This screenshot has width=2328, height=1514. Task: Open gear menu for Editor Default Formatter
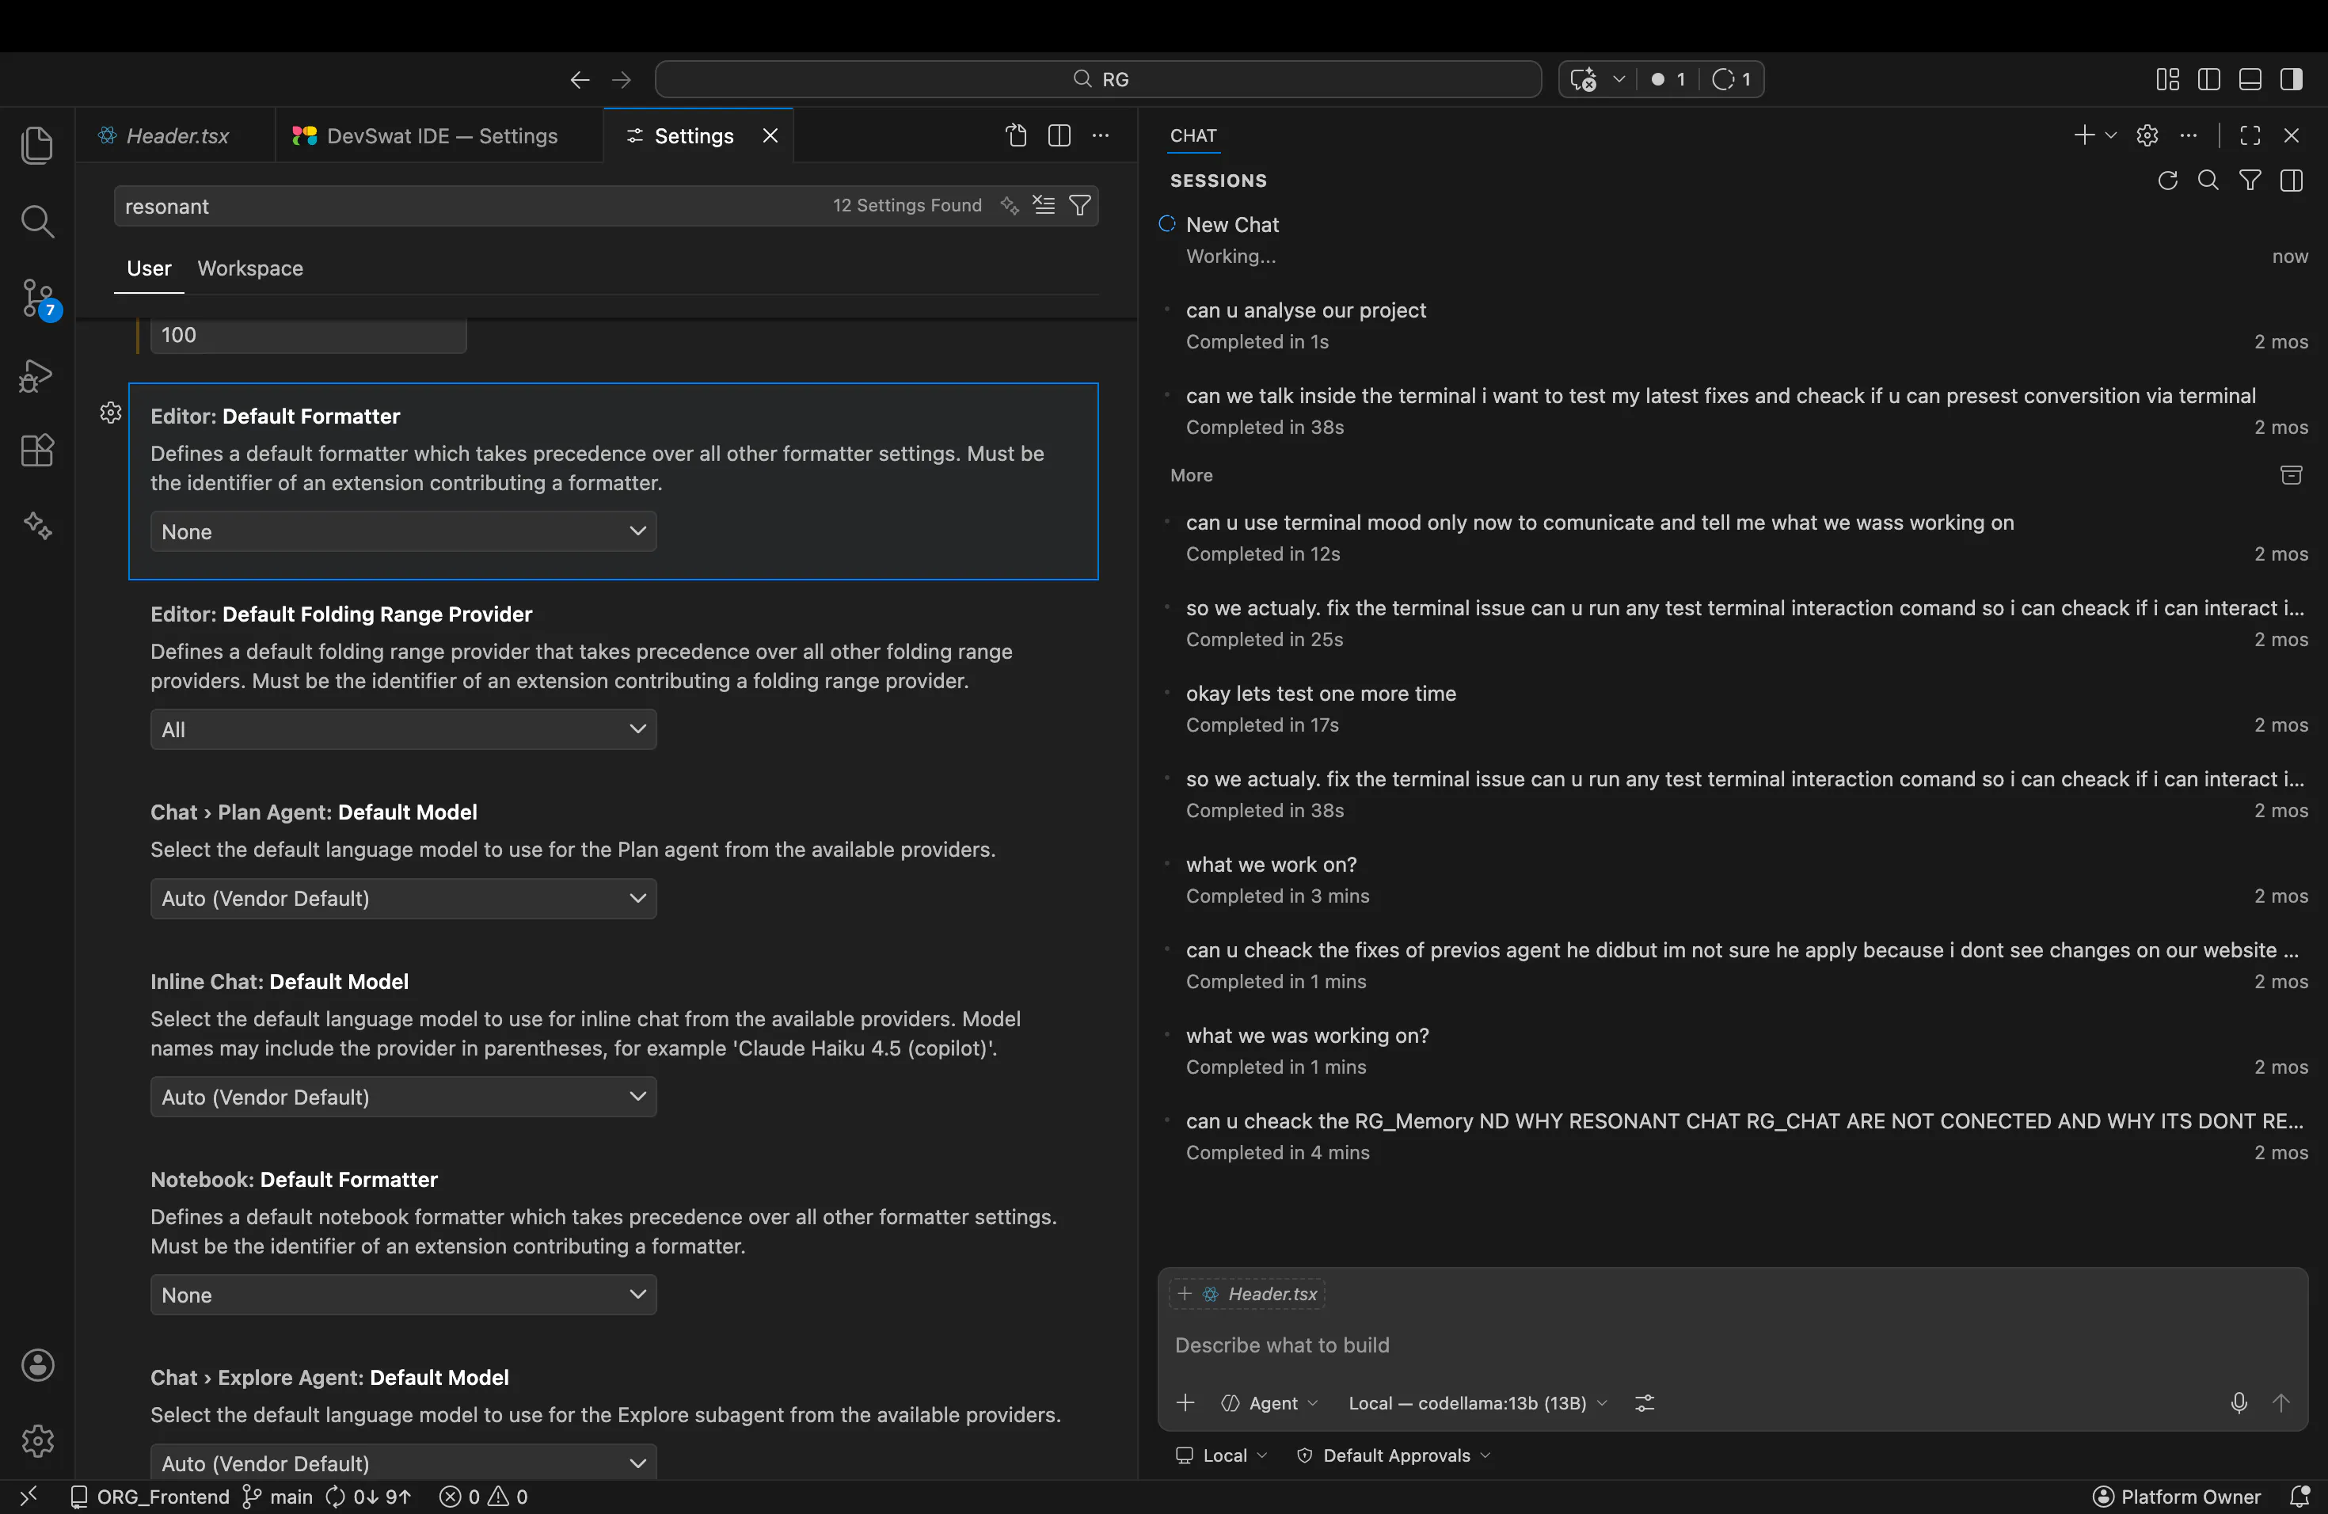click(111, 413)
